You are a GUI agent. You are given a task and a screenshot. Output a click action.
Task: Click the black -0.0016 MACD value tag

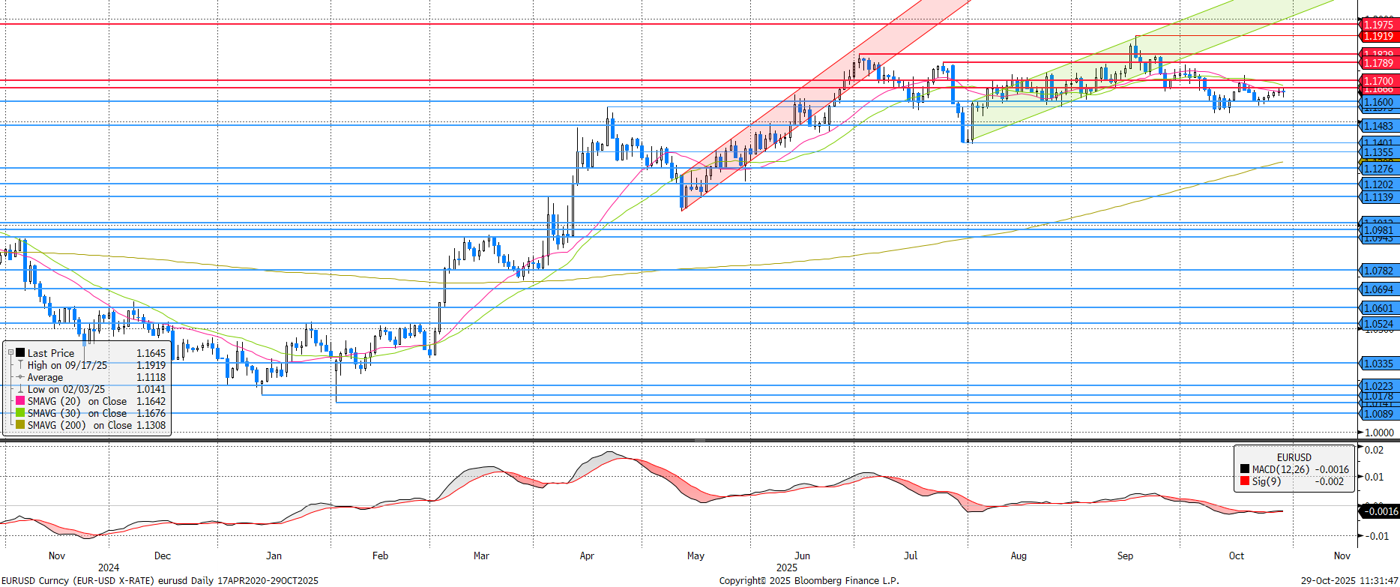pos(1379,511)
